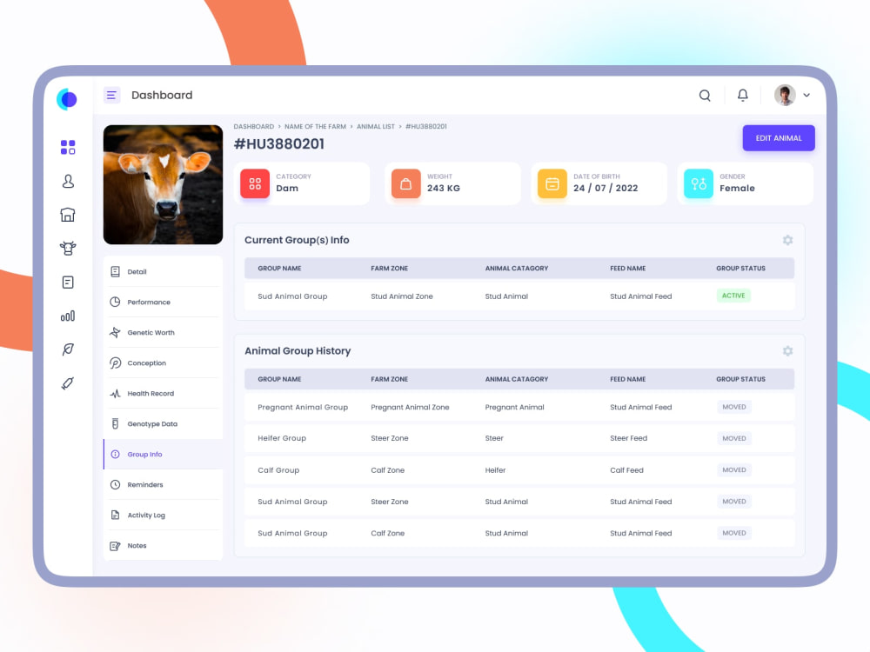Click the Performance pie chart icon
This screenshot has width=870, height=652.
[115, 302]
